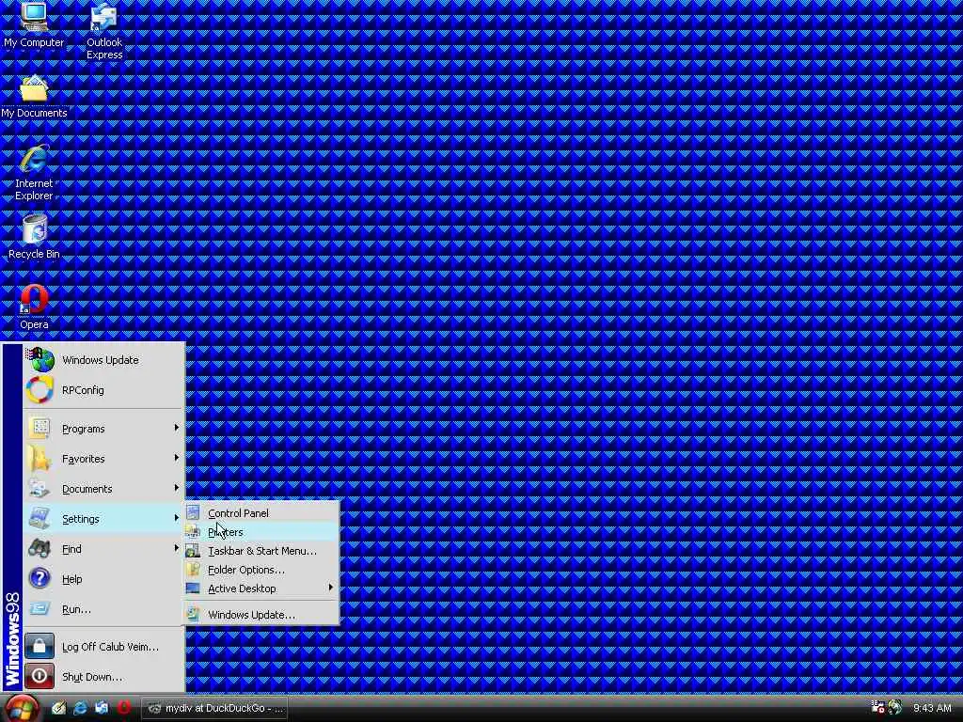This screenshot has height=722, width=963.
Task: Open Control Panel from Settings submenu
Action: click(261, 513)
